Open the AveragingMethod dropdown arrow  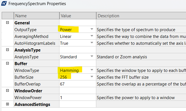coord(92,36)
